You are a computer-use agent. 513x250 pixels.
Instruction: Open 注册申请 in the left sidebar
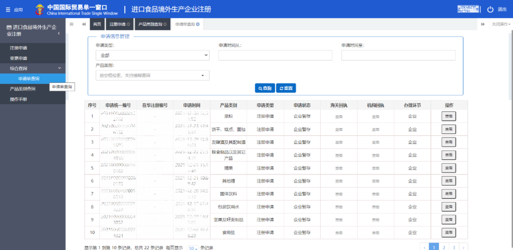click(19, 48)
